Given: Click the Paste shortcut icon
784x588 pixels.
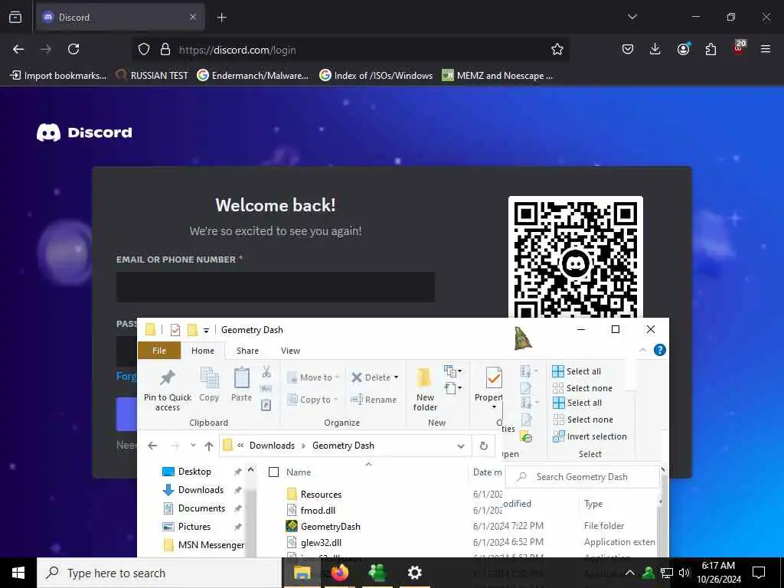Looking at the screenshot, I should coord(266,405).
